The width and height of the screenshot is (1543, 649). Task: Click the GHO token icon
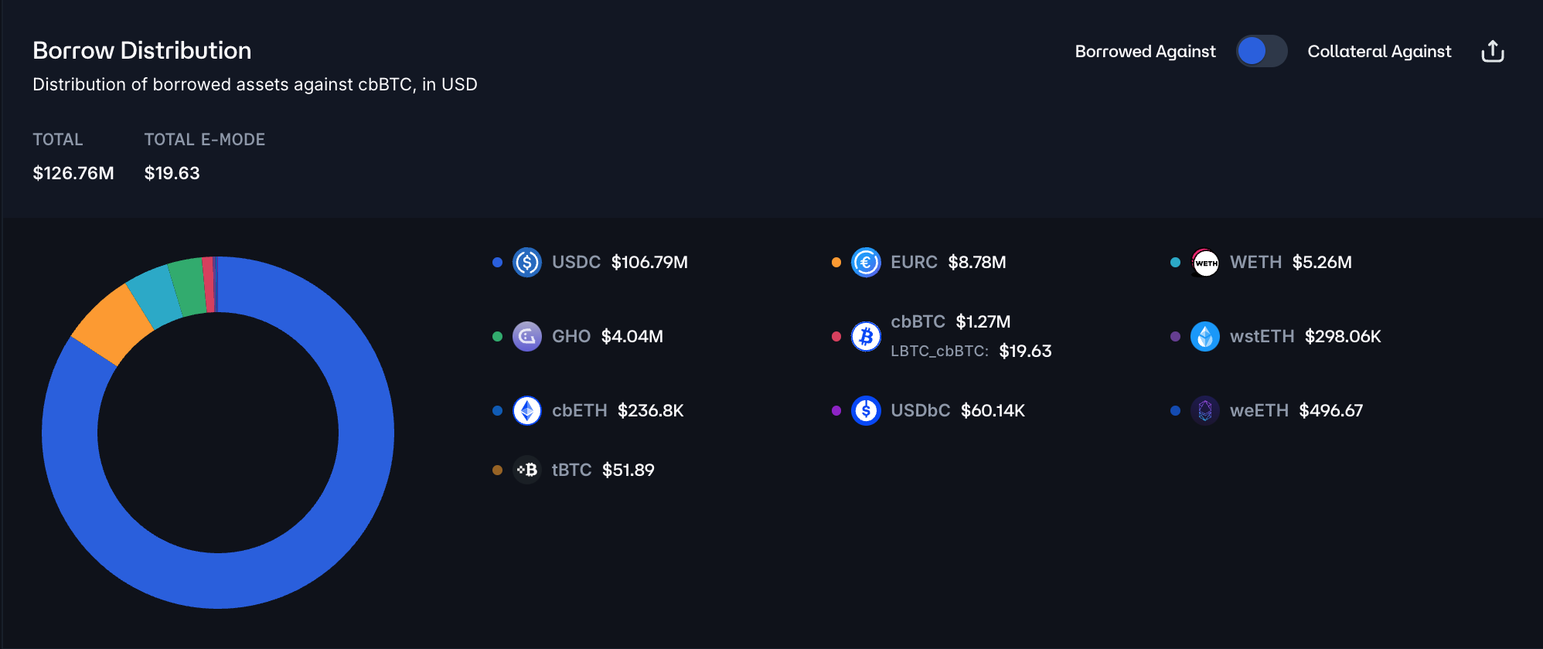pos(527,337)
